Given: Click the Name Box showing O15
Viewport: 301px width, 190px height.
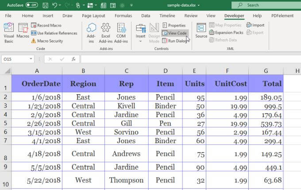Looking at the screenshot, I should pyautogui.click(x=15, y=59).
